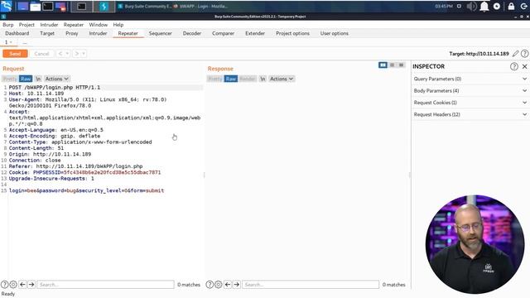Select Pretty view for the response
530x298 pixels.
pos(215,79)
